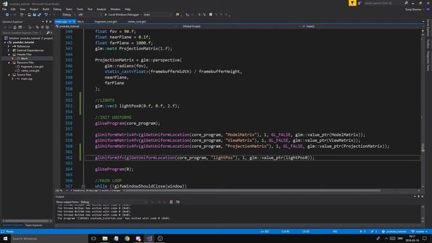Open File Explorer from Windows taskbar

click(x=105, y=238)
